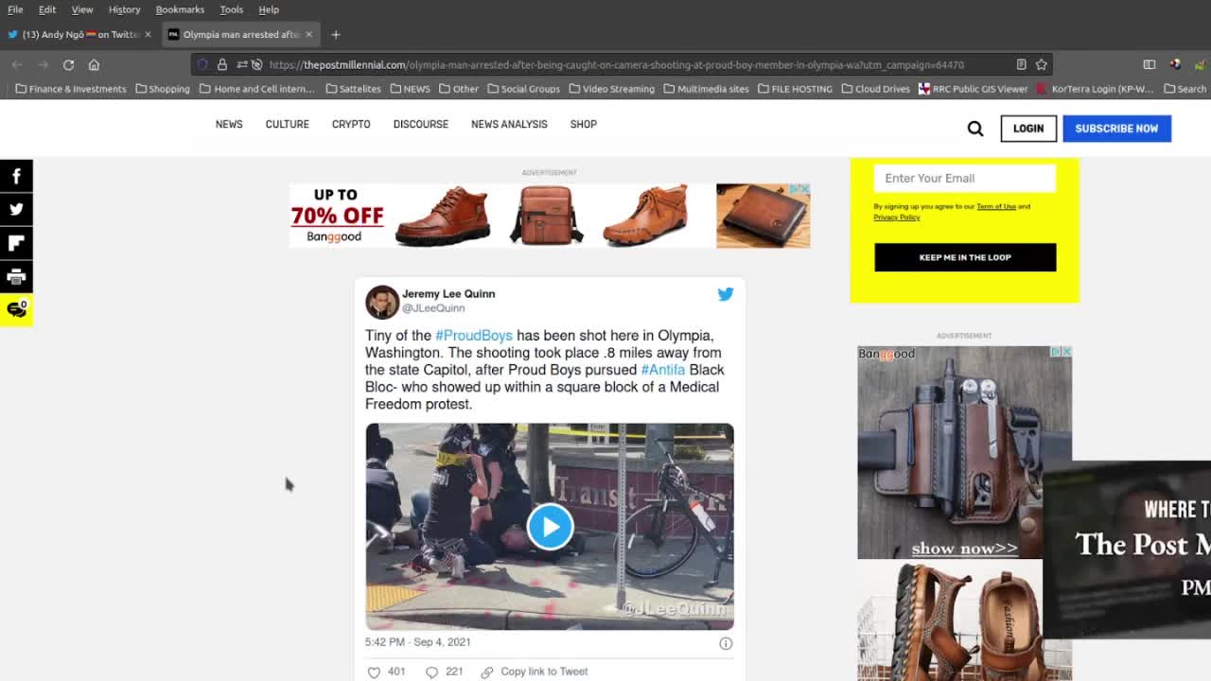Image resolution: width=1211 pixels, height=681 pixels.
Task: Click tweet info circle icon
Action: point(726,643)
